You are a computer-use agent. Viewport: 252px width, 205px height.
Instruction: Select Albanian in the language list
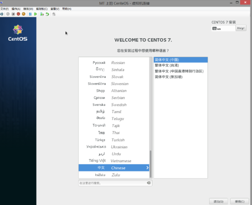tap(114, 91)
